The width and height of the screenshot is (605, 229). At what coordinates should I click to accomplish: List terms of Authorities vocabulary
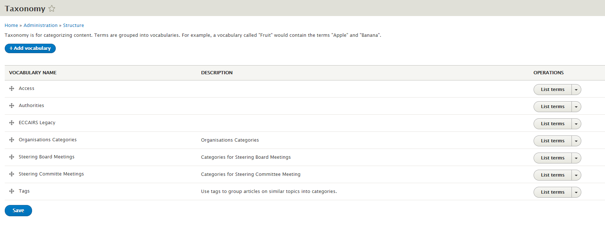pos(553,107)
